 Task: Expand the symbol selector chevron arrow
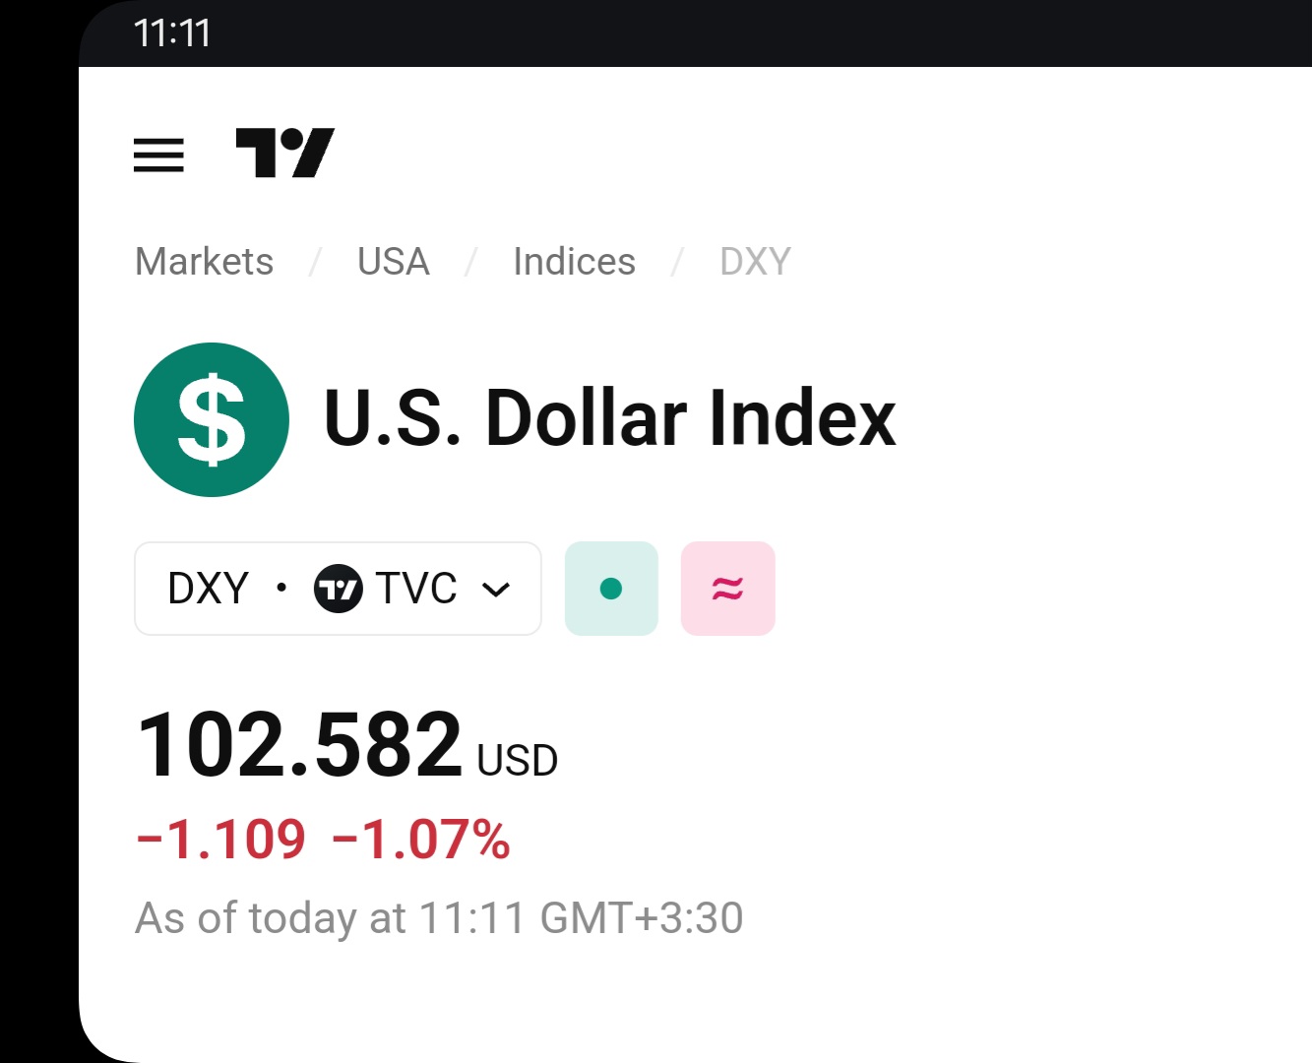496,590
